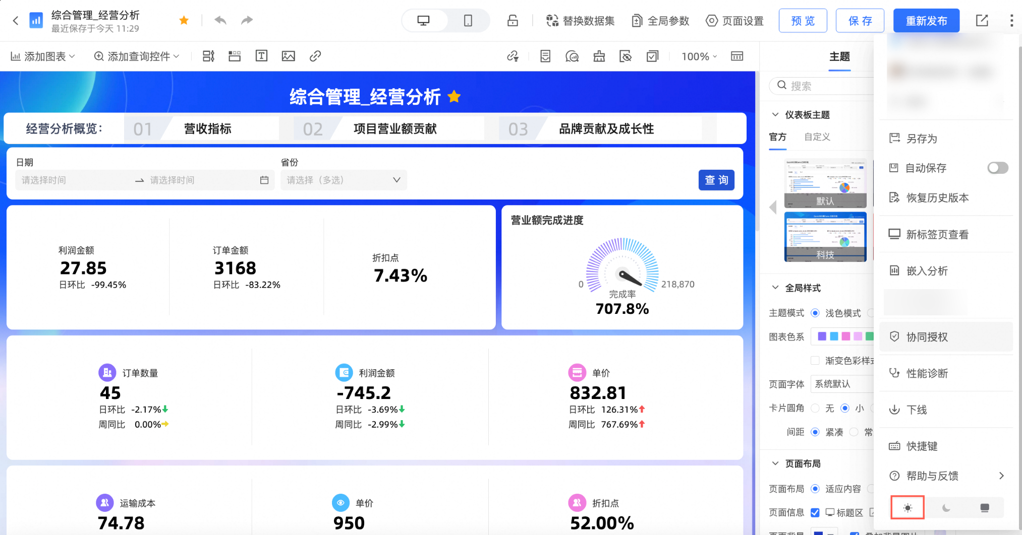Open the share/external link icon
Viewport: 1022px width, 535px height.
tap(982, 21)
